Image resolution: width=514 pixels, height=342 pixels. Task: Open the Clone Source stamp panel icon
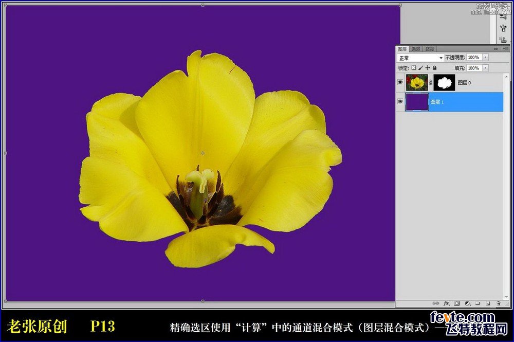[503, 40]
